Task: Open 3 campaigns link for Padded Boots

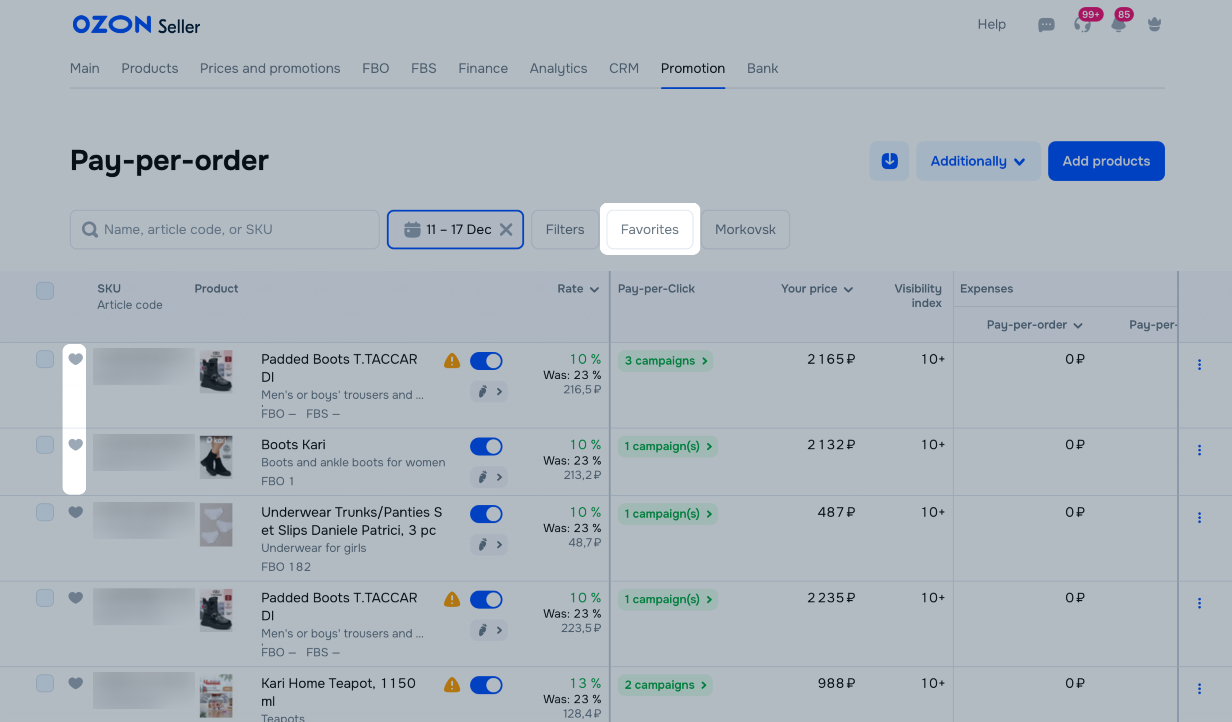Action: (665, 361)
